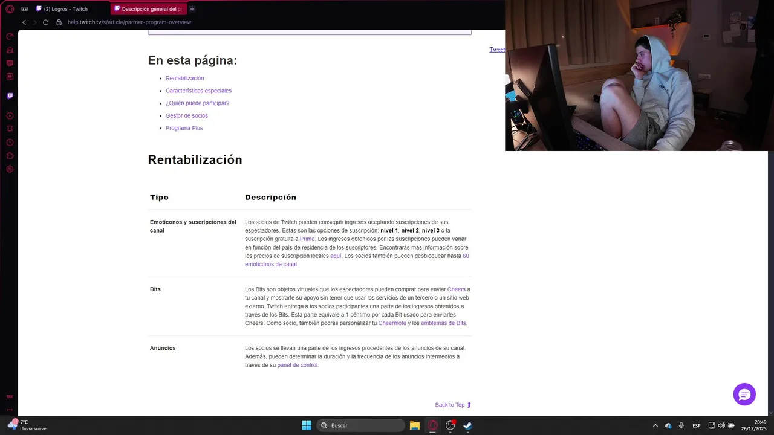Viewport: 774px width, 435px height.
Task: Open the M-labeled sidebar icon
Action: (10, 77)
